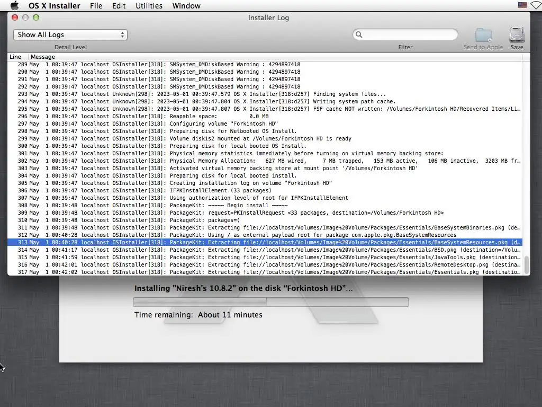Select log line 293 Finding system files

coord(265,94)
